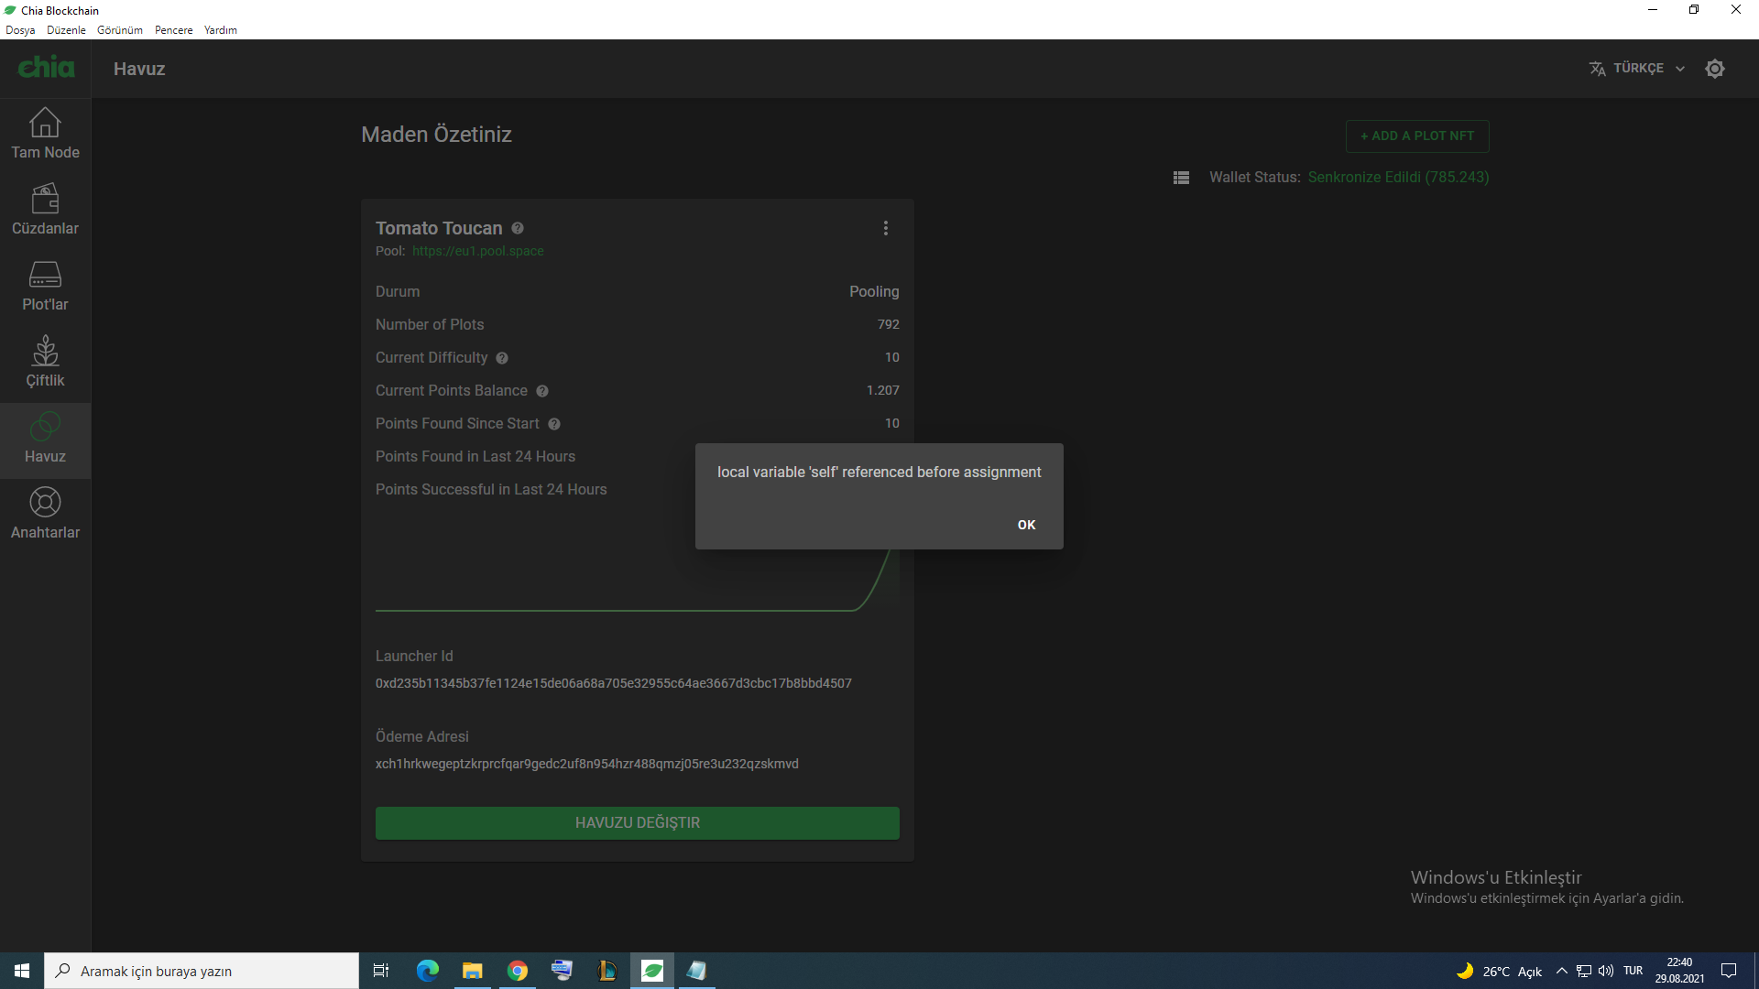Image resolution: width=1759 pixels, height=989 pixels.
Task: Click the points chart line graph
Action: tap(637, 581)
